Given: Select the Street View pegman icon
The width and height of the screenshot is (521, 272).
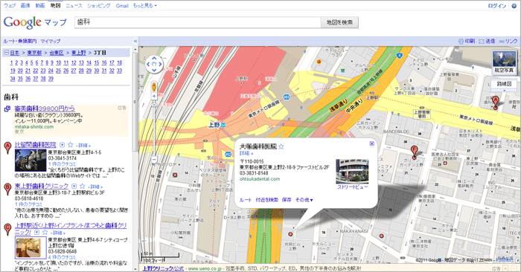Looking at the screenshot, I should pyautogui.click(x=154, y=87).
